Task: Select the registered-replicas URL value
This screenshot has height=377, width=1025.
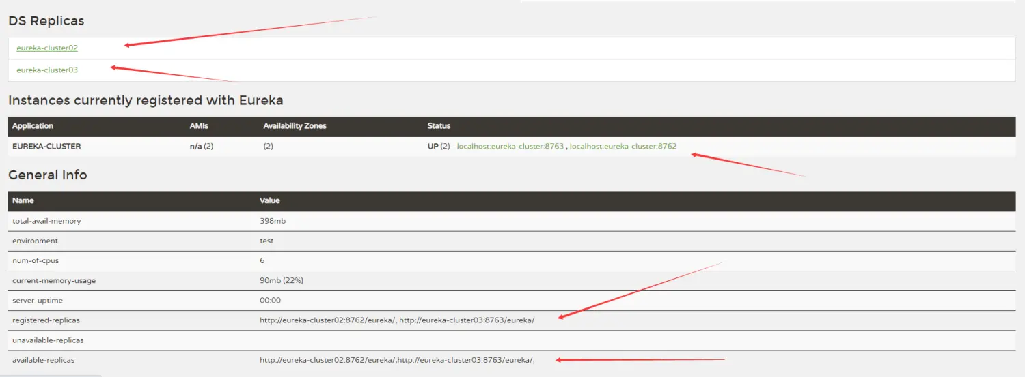Action: click(397, 320)
